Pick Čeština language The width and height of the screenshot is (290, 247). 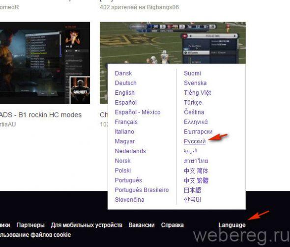[x=194, y=112]
